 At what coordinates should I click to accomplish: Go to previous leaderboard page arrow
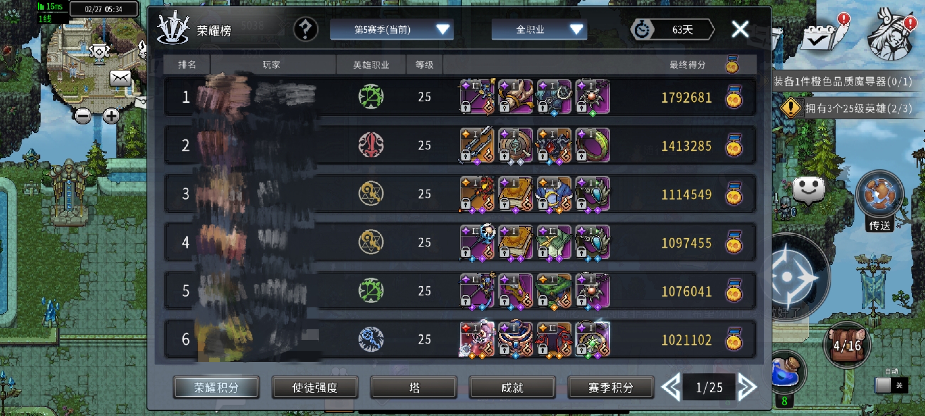coord(671,387)
